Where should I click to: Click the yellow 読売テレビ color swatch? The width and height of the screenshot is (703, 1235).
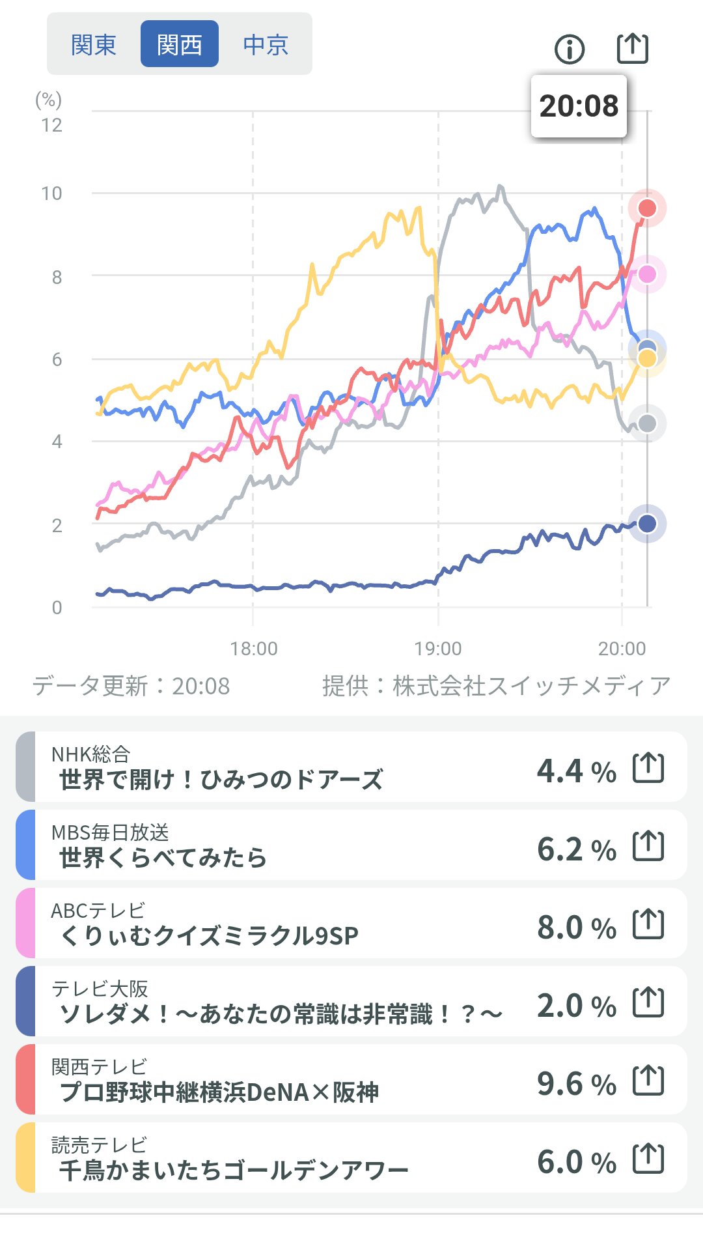pos(25,1158)
